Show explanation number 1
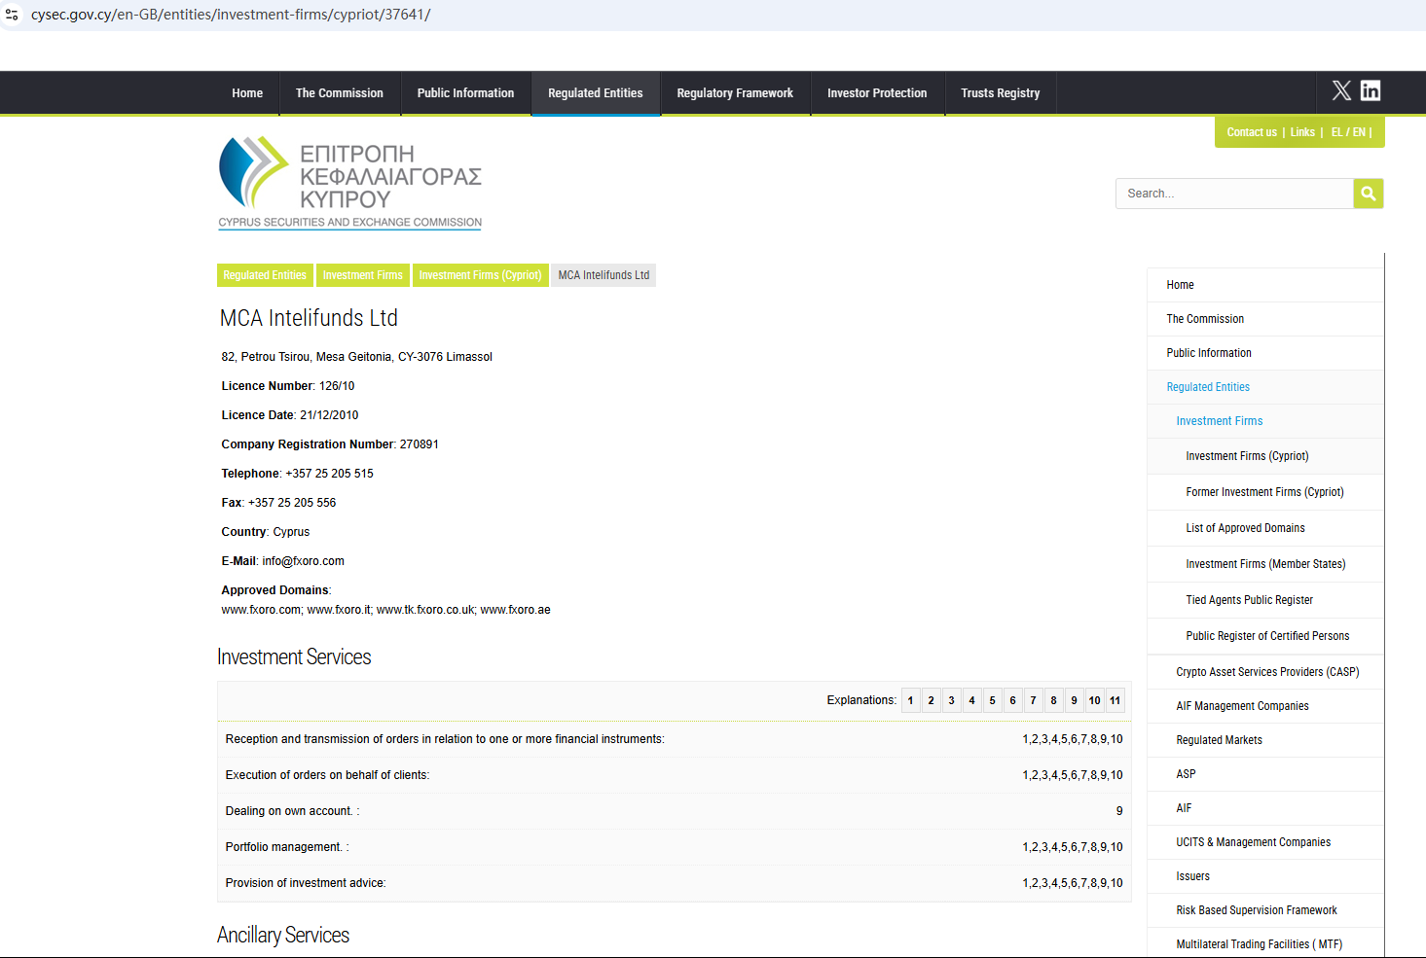This screenshot has width=1426, height=958. [x=911, y=700]
